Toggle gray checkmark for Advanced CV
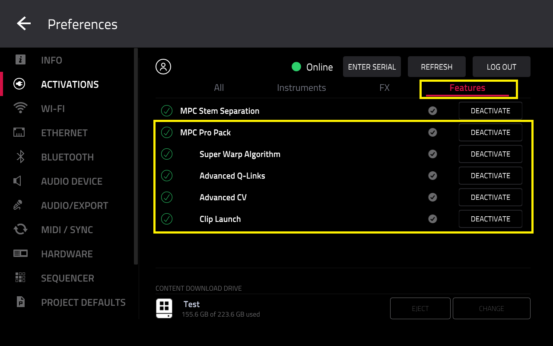The width and height of the screenshot is (553, 346). 432,197
